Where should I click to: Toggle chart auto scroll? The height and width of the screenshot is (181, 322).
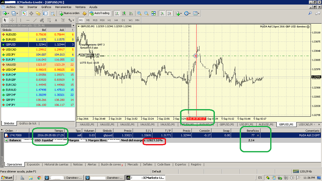click(x=162, y=13)
